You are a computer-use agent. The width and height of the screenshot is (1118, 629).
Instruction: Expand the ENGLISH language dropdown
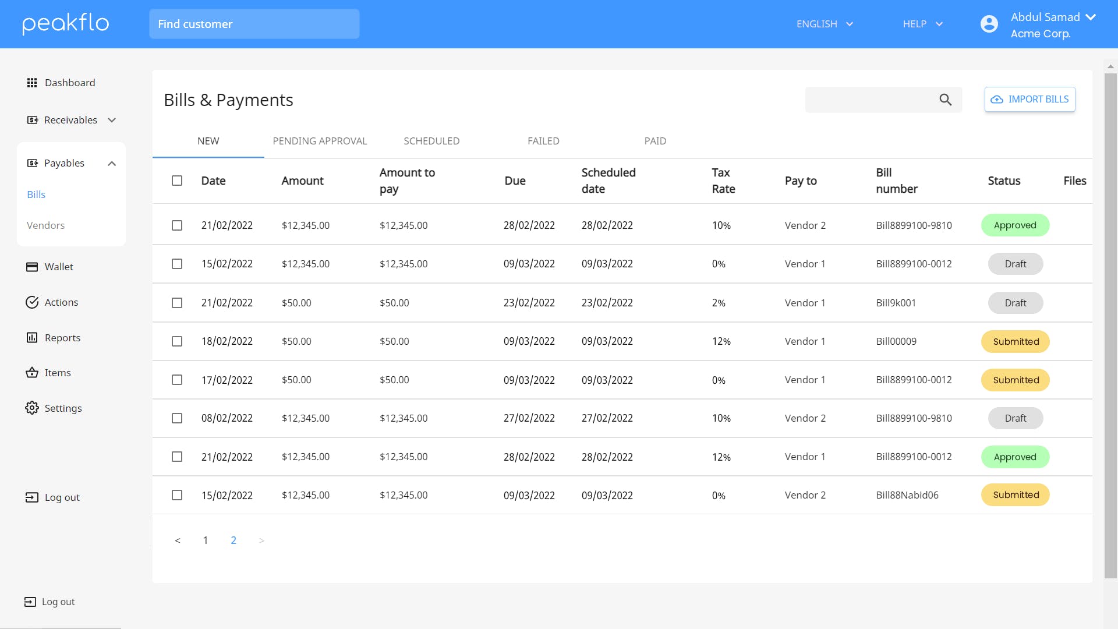pyautogui.click(x=825, y=24)
